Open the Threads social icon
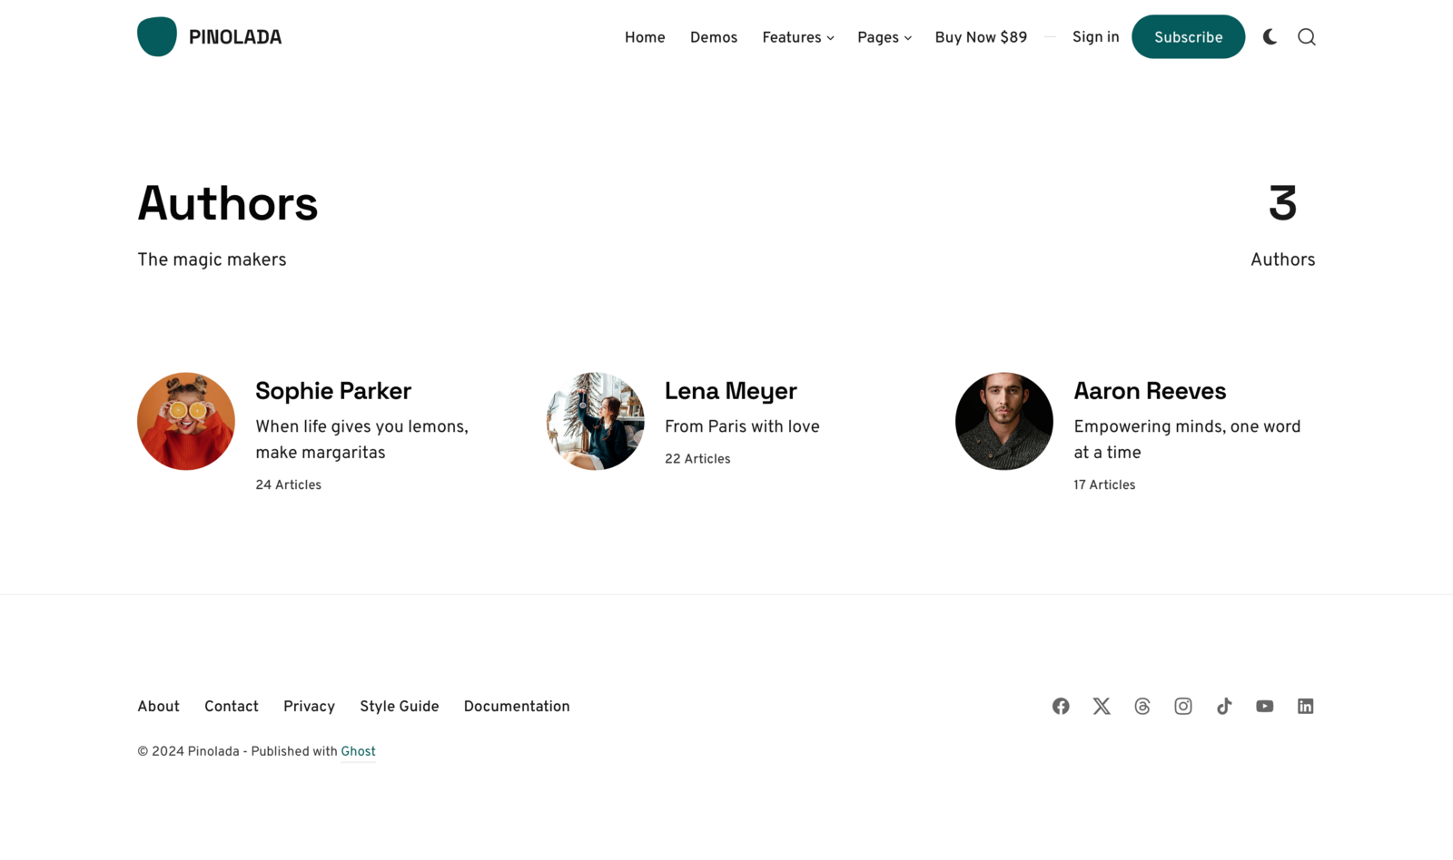 point(1142,706)
